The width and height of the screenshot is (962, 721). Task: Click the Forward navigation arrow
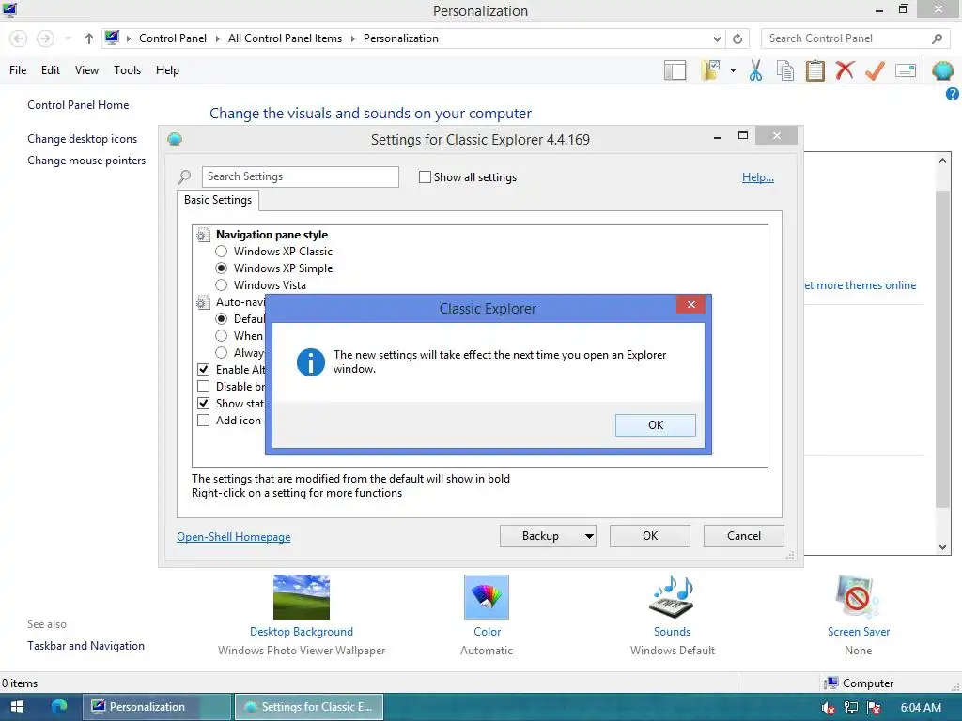pyautogui.click(x=45, y=38)
